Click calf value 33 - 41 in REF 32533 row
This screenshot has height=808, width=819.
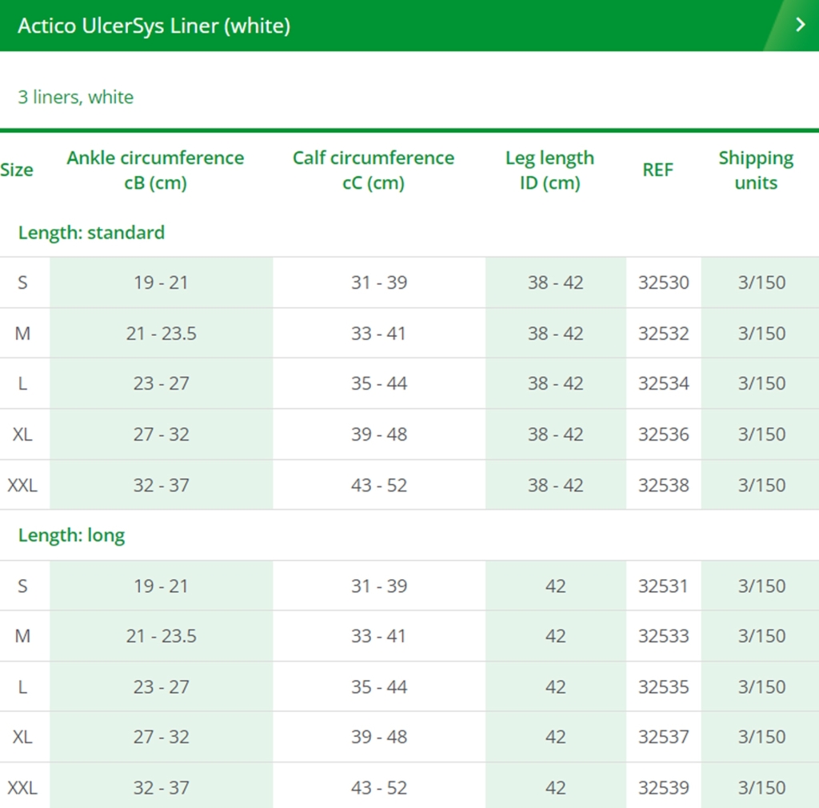tap(378, 636)
